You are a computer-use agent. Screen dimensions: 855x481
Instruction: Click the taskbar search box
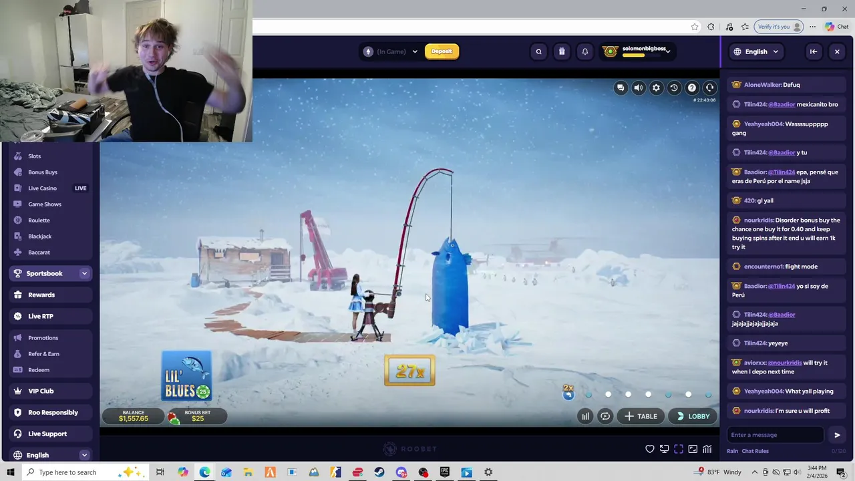85,472
